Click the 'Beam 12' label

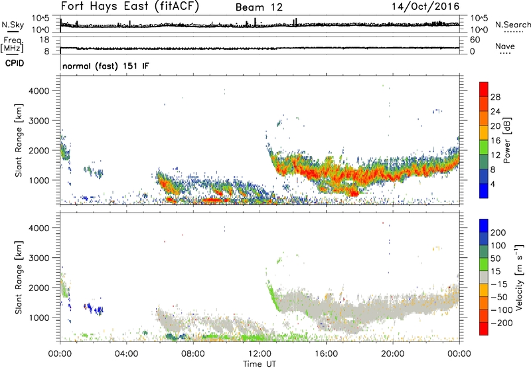click(x=259, y=7)
